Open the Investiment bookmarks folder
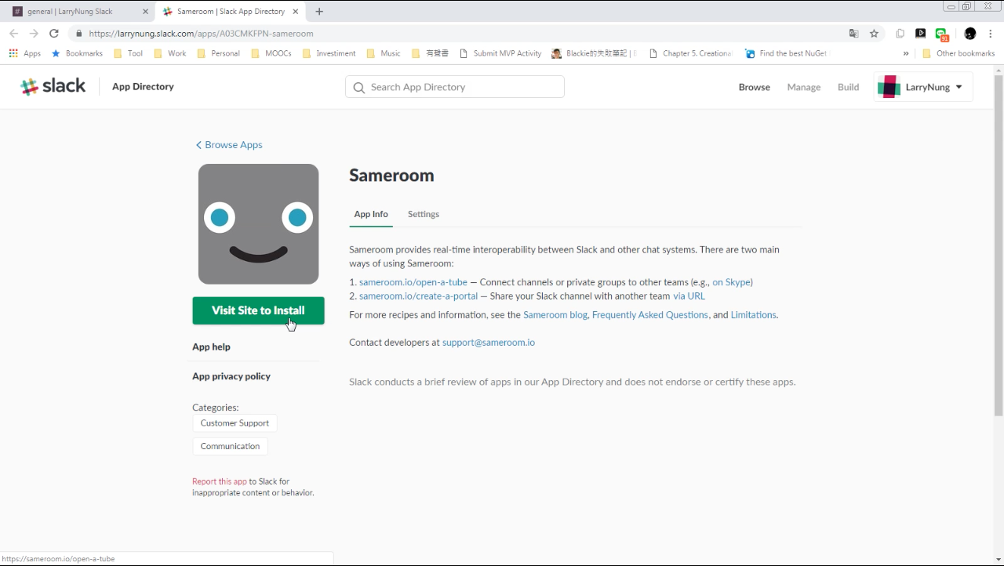Viewport: 1004px width, 566px height. tap(329, 53)
